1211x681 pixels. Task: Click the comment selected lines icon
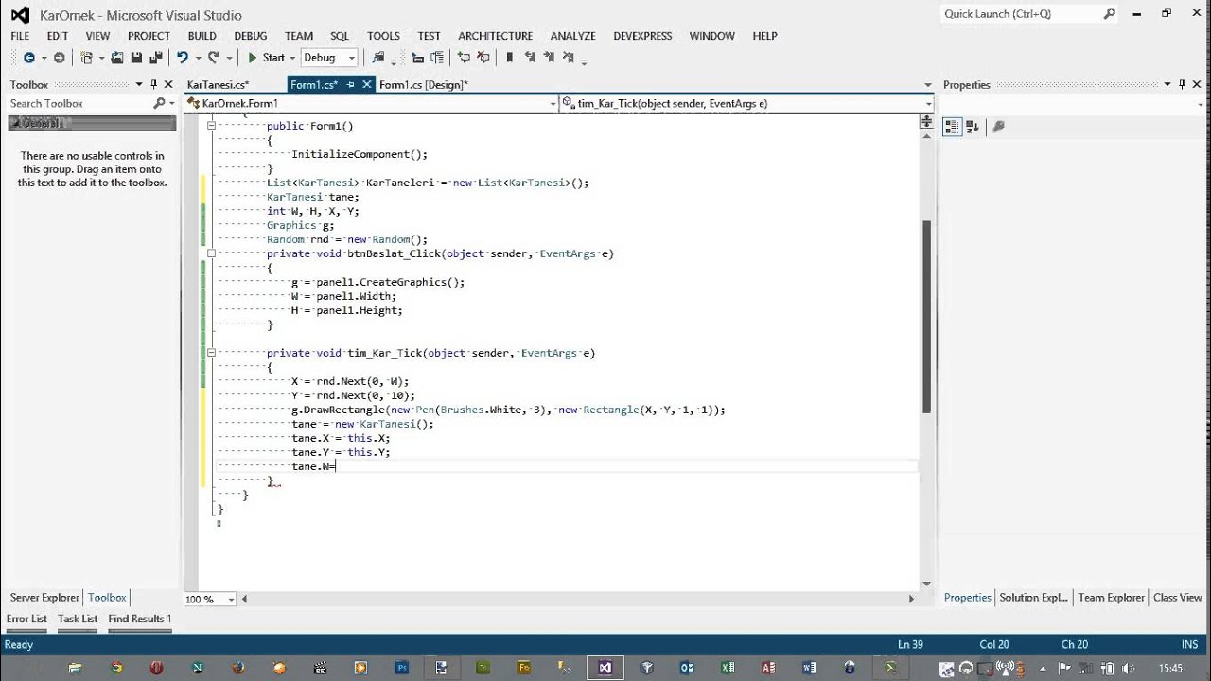464,58
